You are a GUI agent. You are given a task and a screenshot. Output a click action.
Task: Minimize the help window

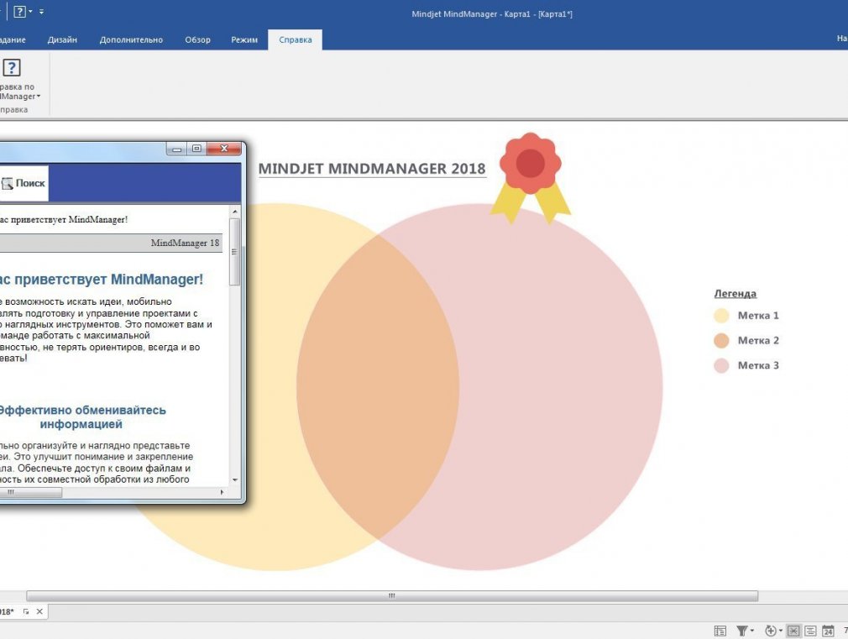[x=176, y=149]
